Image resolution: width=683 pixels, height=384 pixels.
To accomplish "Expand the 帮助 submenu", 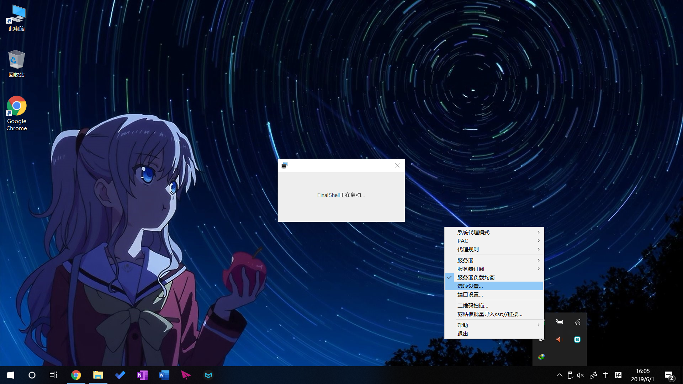I will tap(494, 325).
